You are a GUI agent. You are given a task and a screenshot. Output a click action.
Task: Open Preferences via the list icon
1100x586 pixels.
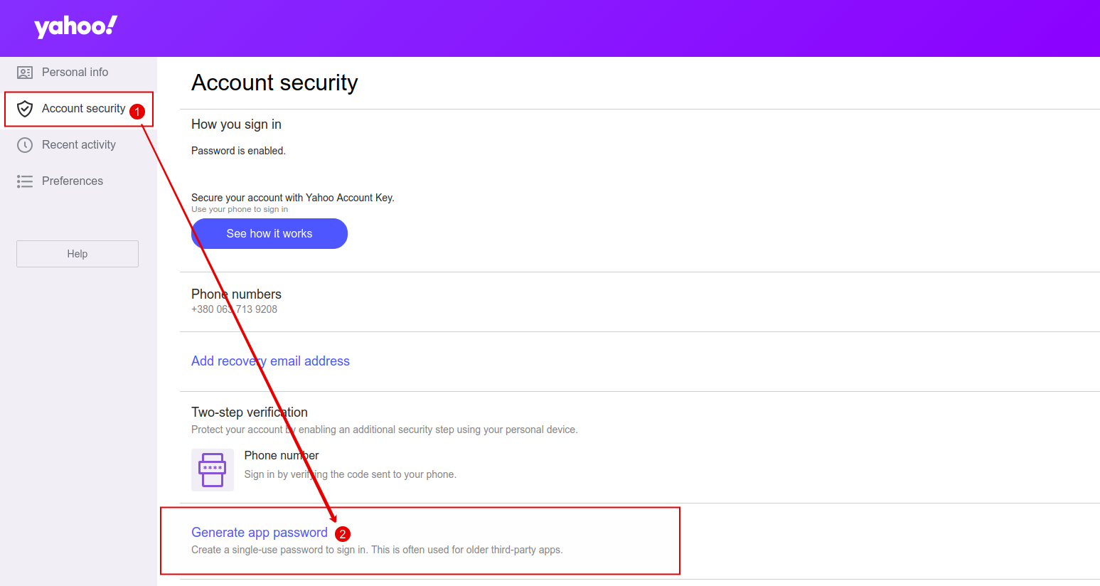[x=25, y=181]
